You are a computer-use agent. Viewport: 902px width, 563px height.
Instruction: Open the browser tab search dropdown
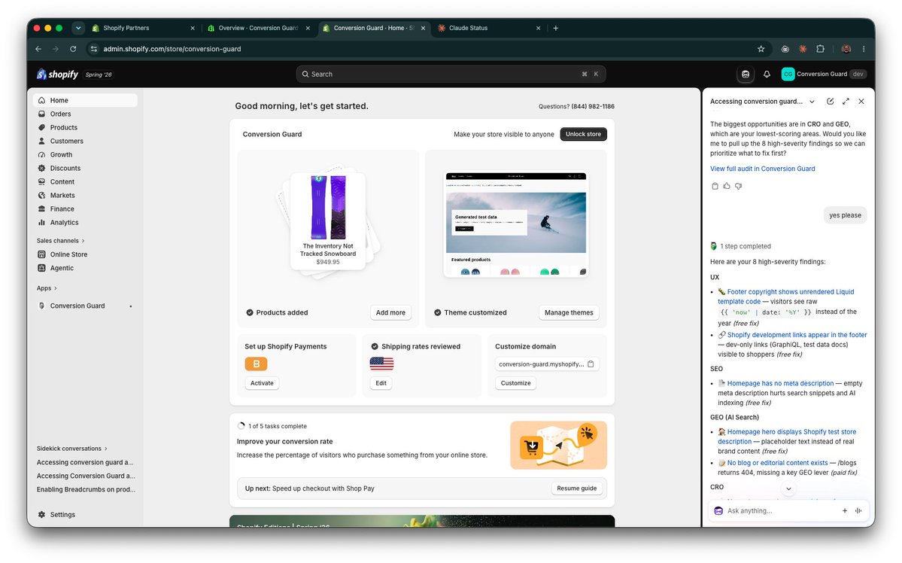pos(78,28)
